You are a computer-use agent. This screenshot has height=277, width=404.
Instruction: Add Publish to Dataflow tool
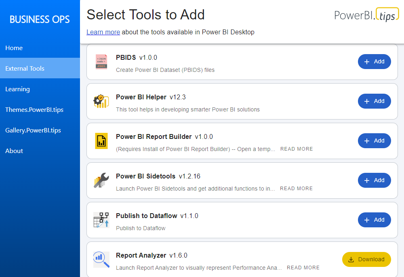(x=374, y=220)
